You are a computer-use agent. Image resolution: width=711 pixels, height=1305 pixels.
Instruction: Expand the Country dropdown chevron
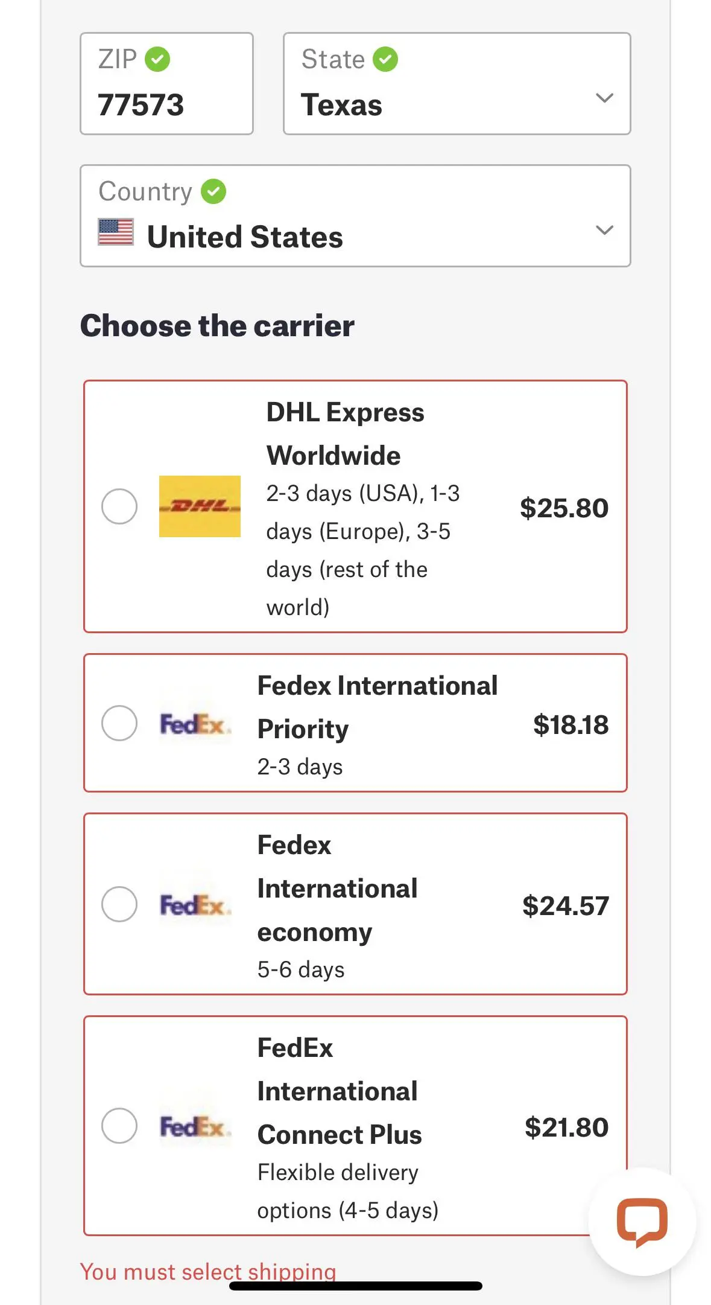[x=604, y=230]
